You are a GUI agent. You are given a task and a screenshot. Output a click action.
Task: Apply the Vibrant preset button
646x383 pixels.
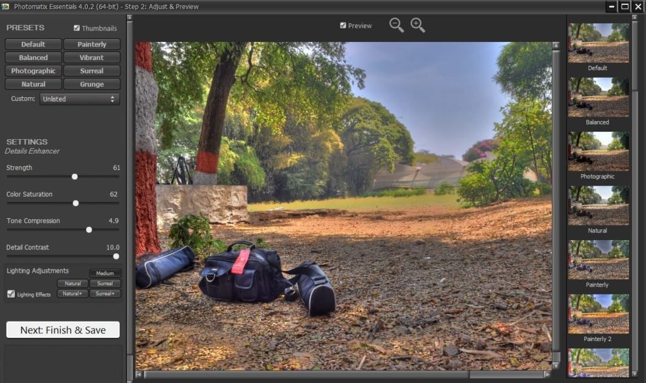[92, 58]
